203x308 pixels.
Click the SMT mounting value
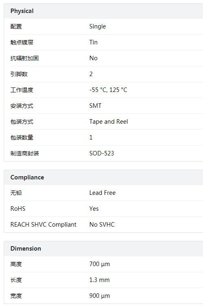[96, 106]
